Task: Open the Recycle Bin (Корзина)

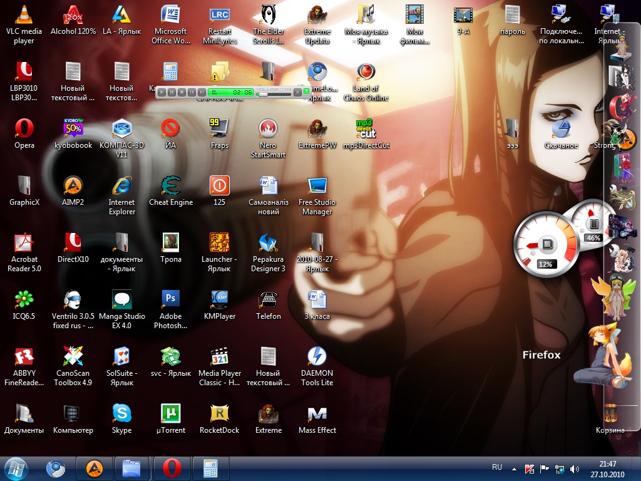Action: tap(610, 413)
